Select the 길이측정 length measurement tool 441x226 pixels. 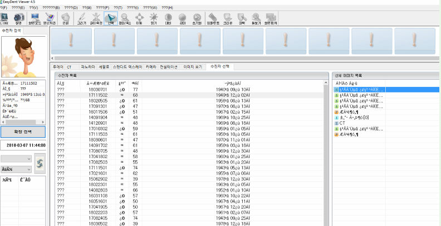pos(96,19)
